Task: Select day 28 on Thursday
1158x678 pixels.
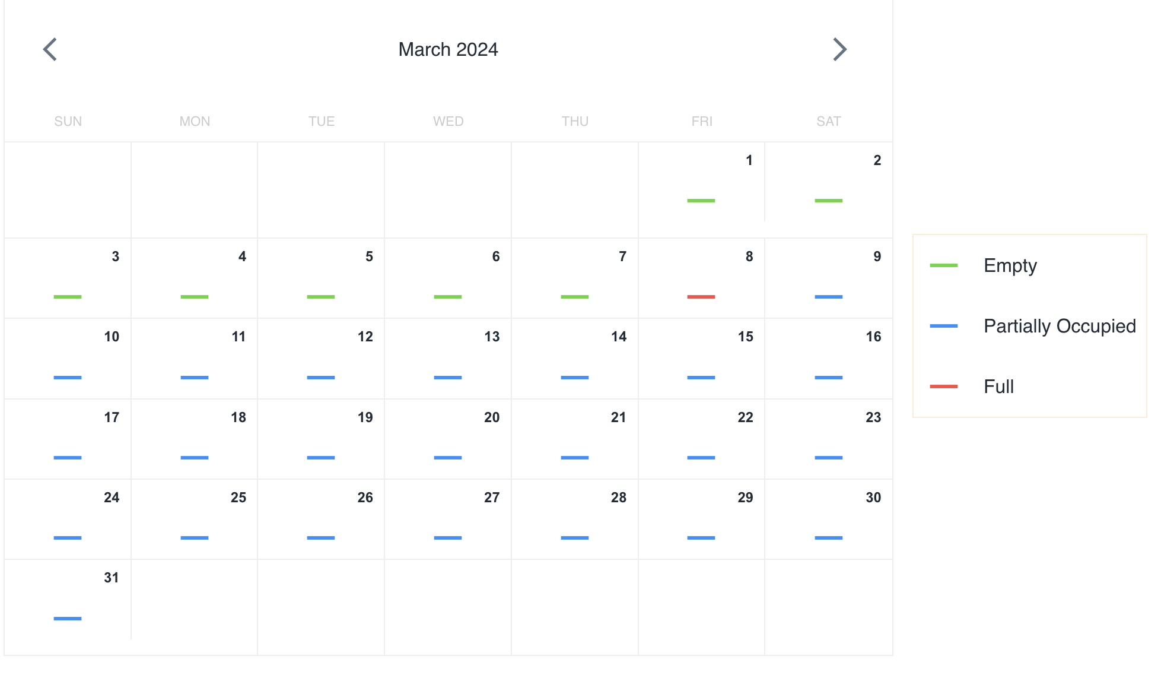Action: [575, 519]
